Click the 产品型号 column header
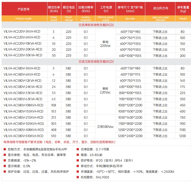 (x=24, y=9)
